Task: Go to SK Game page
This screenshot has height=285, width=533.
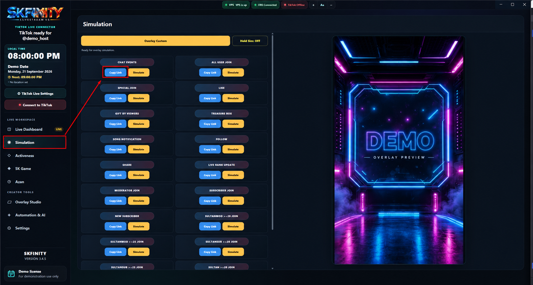Action: (35, 169)
